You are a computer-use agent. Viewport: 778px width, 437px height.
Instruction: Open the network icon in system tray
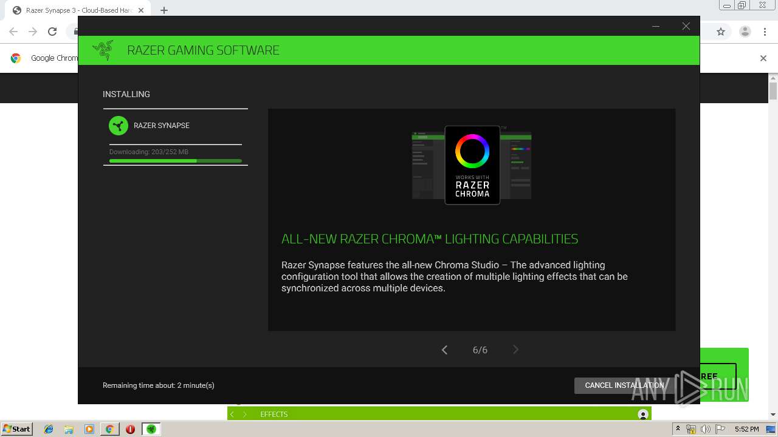pos(691,429)
